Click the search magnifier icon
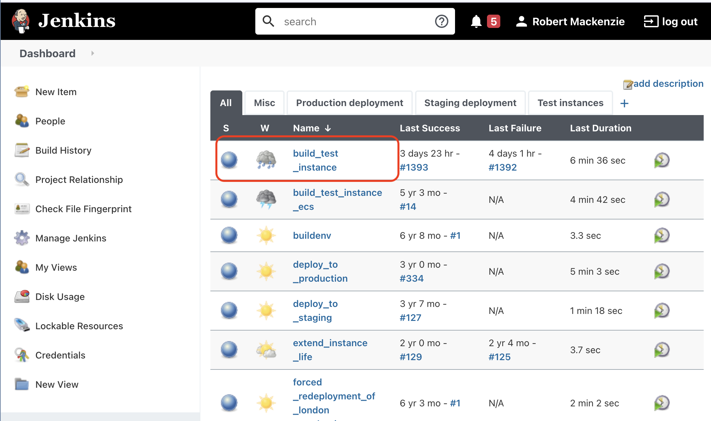Viewport: 711px width, 421px height. pos(268,21)
